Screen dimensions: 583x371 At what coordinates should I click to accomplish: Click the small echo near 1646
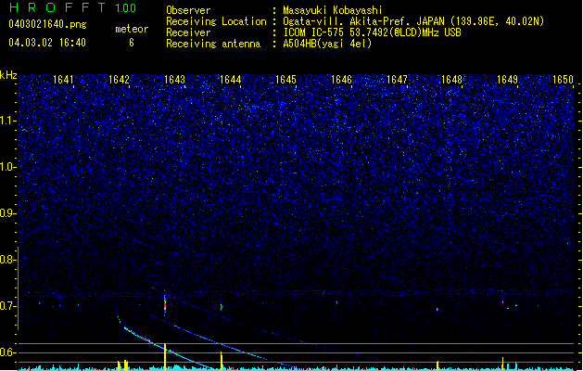(x=336, y=303)
